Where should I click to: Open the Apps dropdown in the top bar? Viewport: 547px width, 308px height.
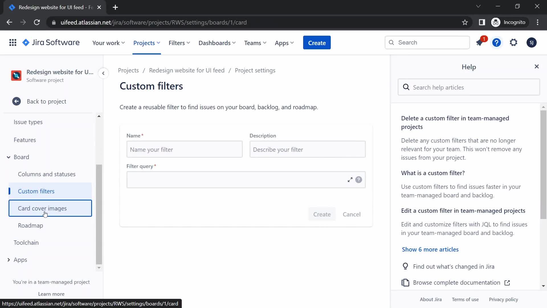tap(284, 43)
